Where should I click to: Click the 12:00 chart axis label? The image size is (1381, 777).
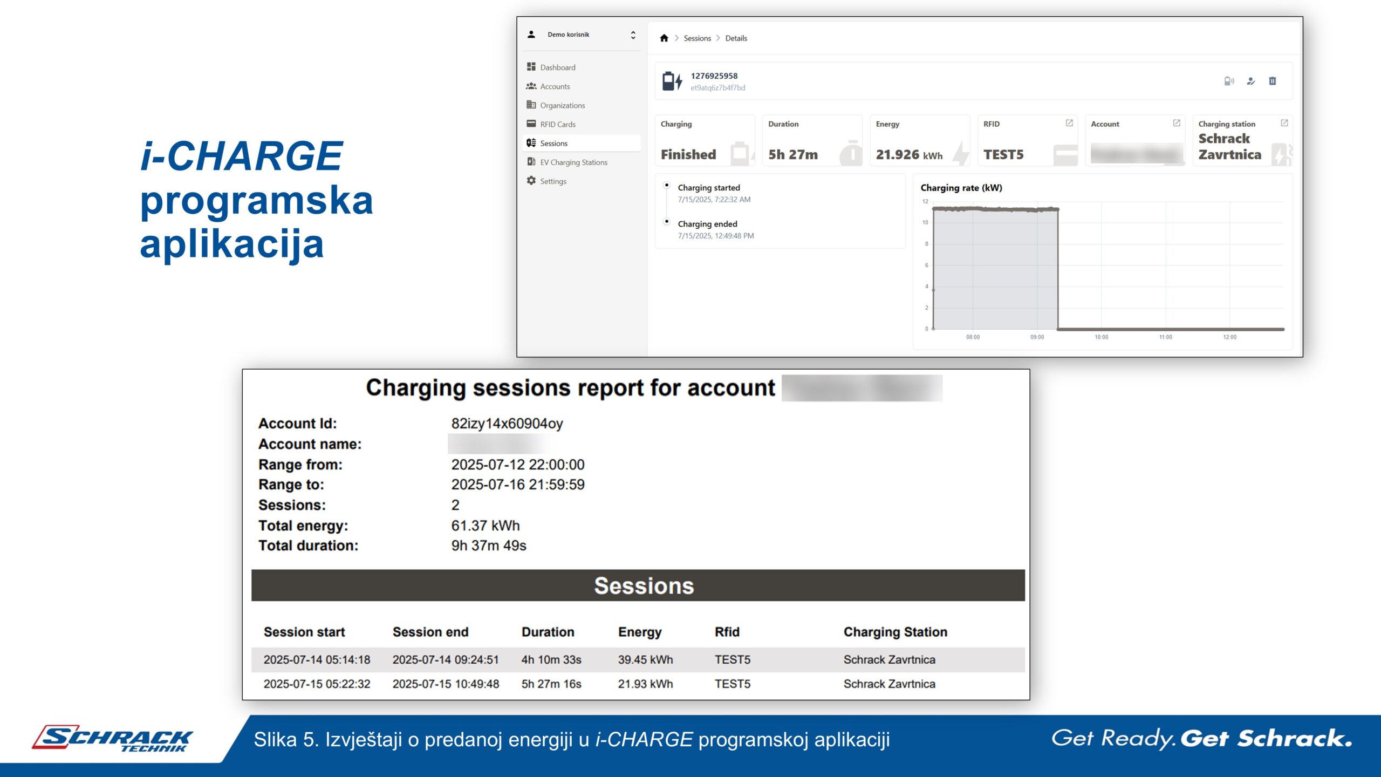point(1229,337)
